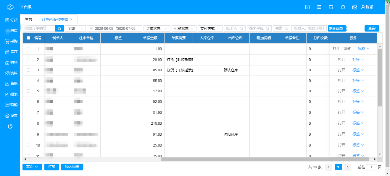
Task: Click page number 1 button
Action: pos(338,167)
